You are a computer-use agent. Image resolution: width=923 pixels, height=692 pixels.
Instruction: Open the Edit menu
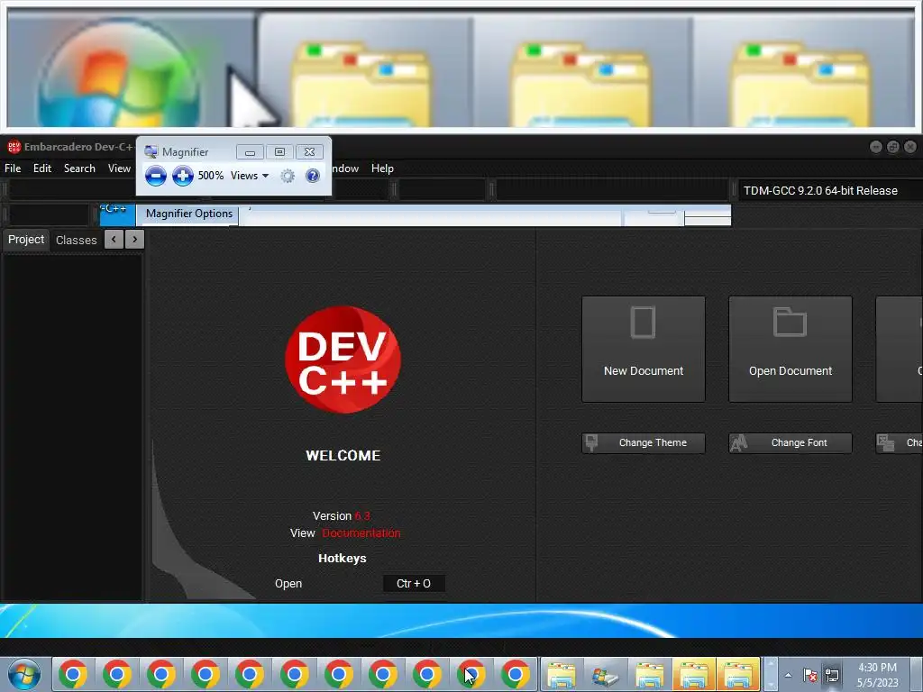[42, 168]
